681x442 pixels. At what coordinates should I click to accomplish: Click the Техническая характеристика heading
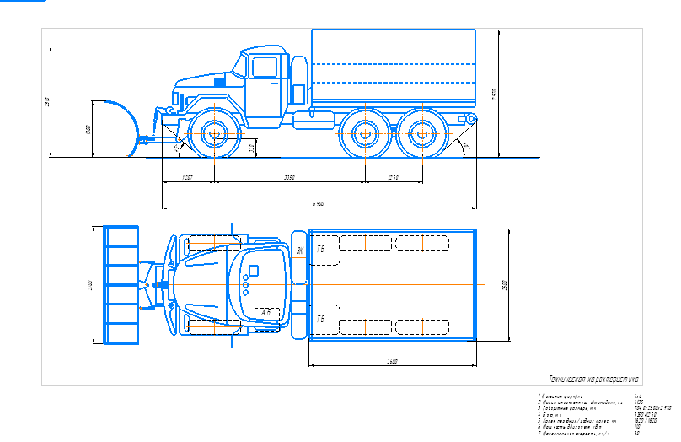pos(594,378)
